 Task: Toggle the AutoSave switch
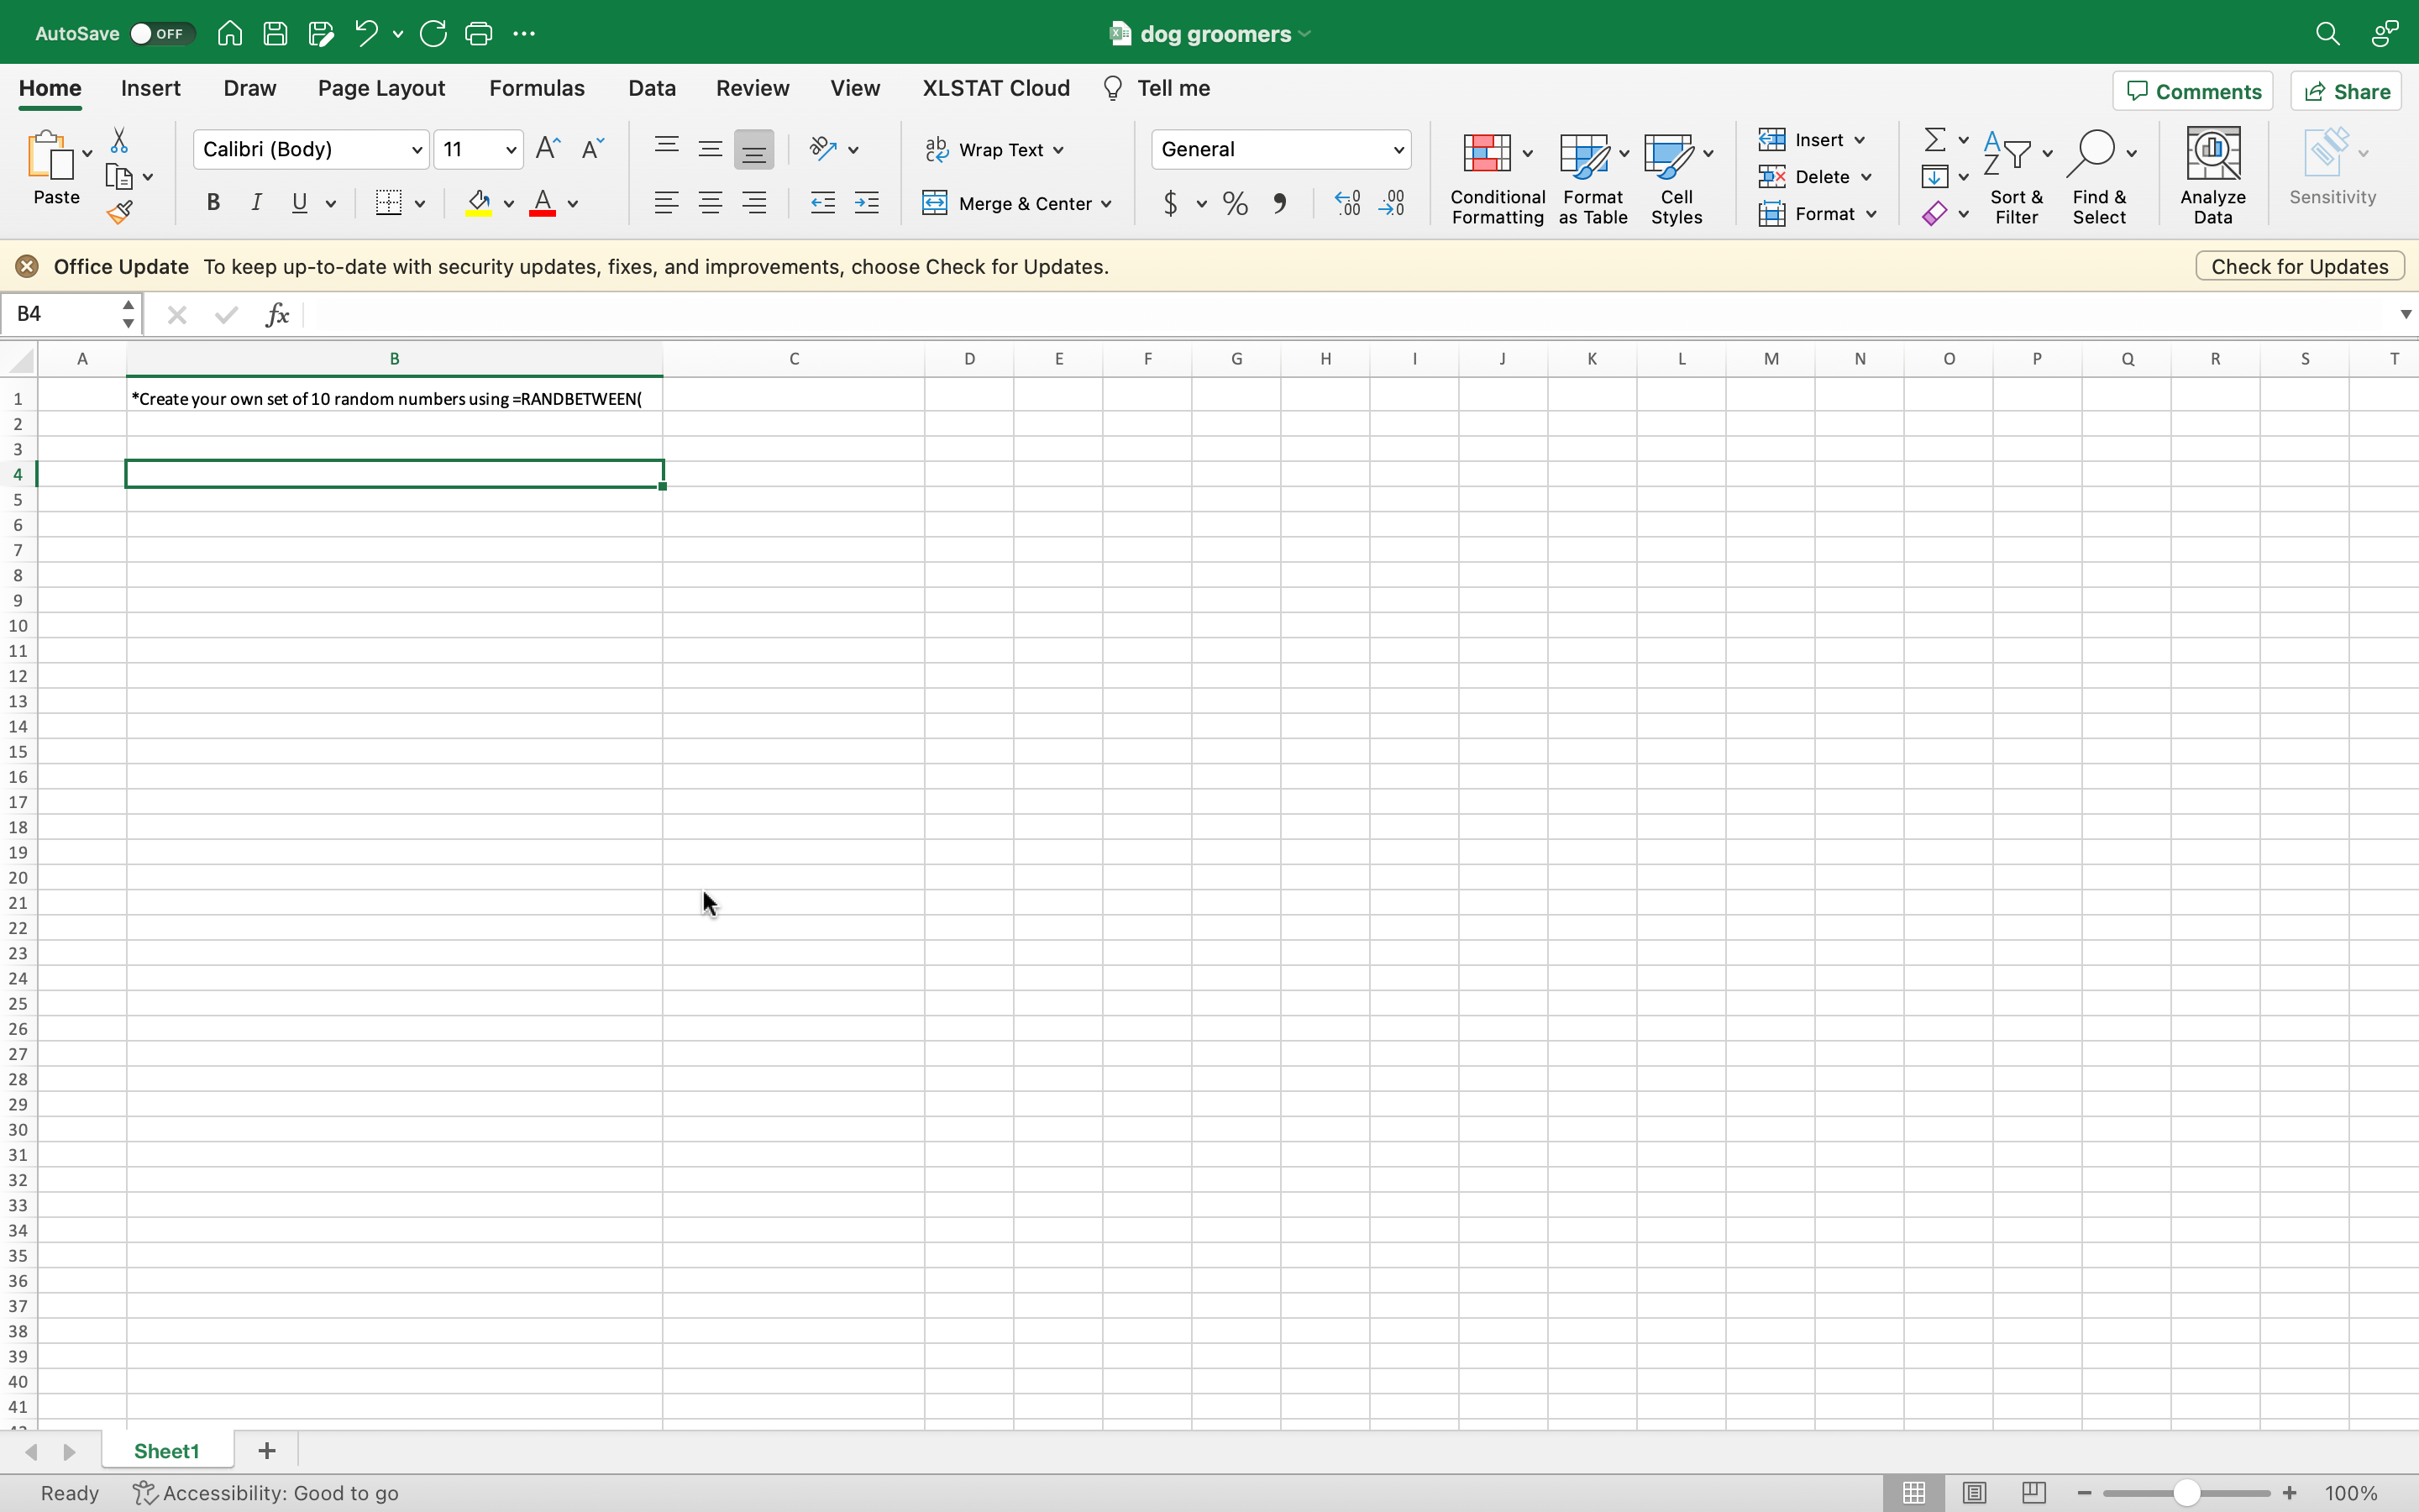click(x=161, y=33)
